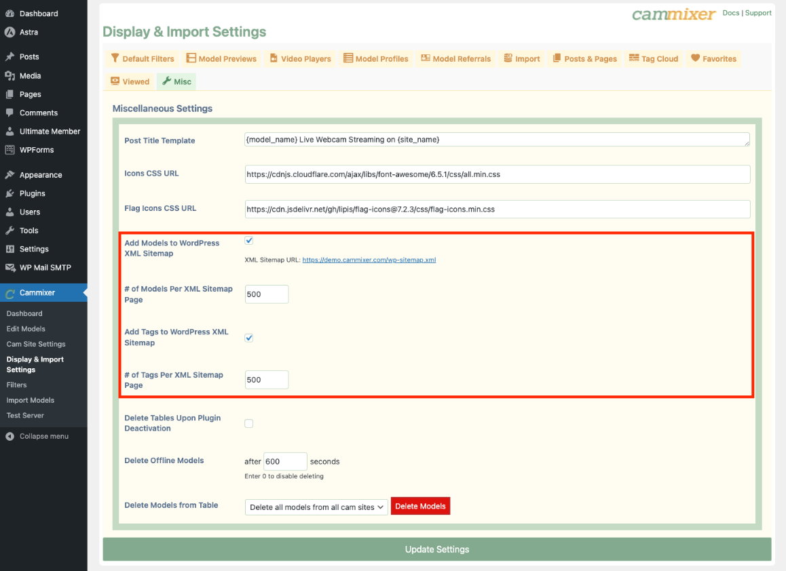The image size is (786, 571).
Task: Click the funnel icon on Default Filters
Action: coord(115,58)
